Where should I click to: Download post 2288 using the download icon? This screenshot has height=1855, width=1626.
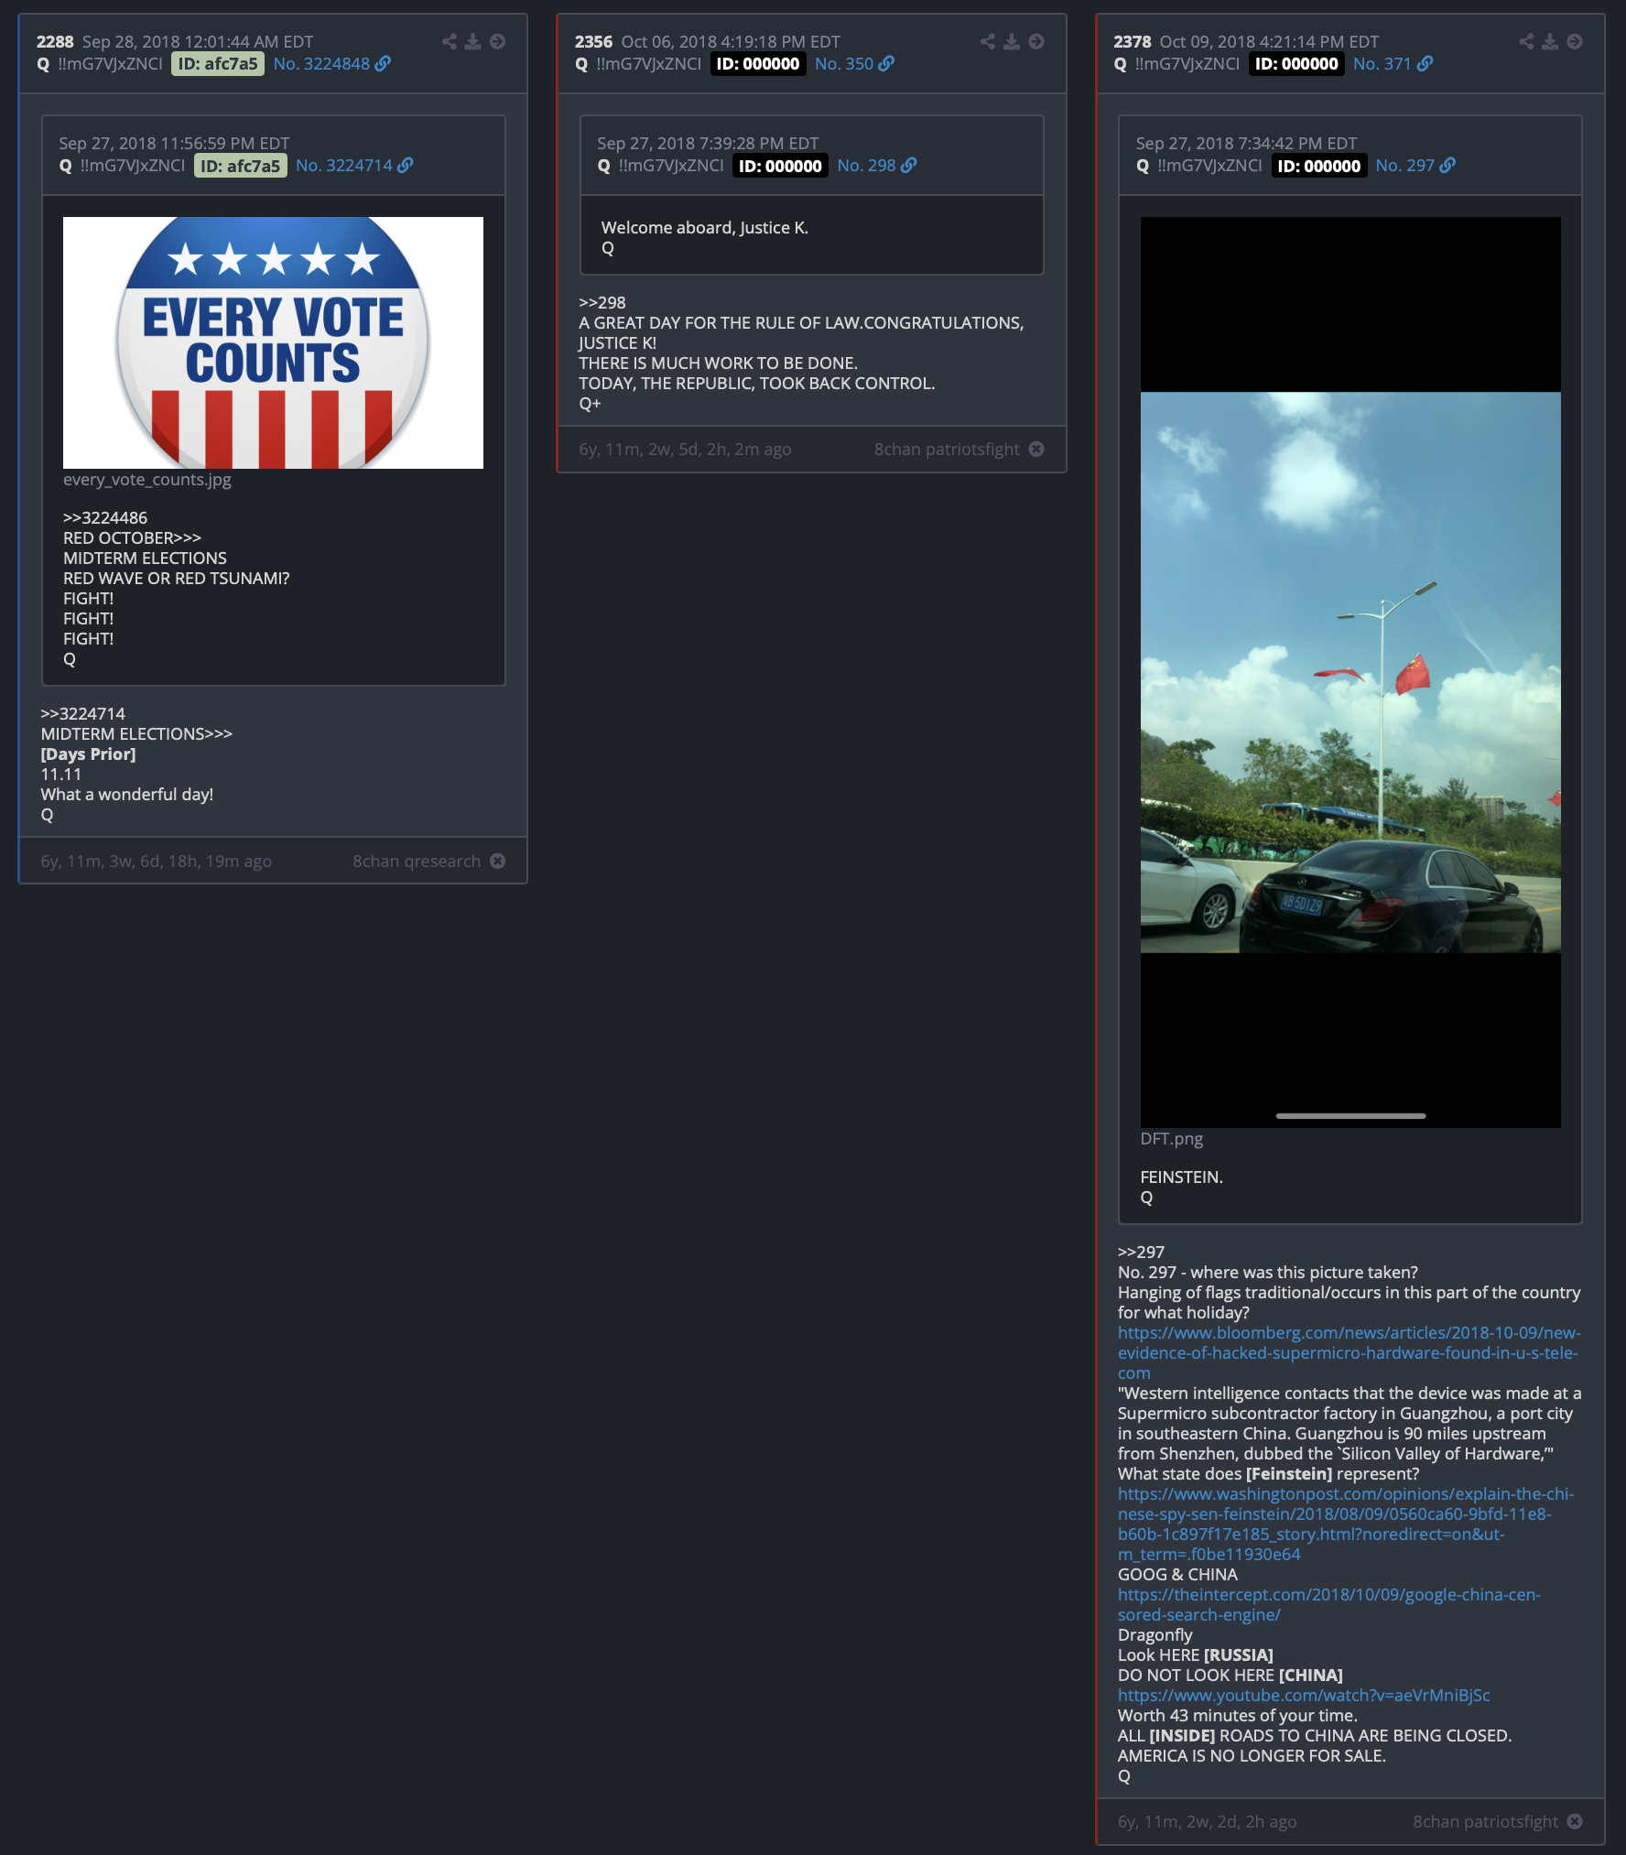click(472, 42)
